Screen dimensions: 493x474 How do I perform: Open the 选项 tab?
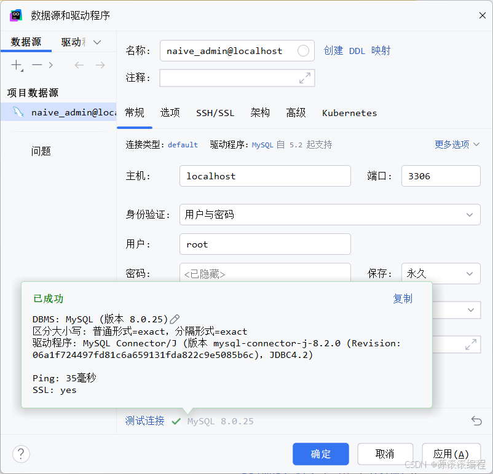click(x=170, y=112)
